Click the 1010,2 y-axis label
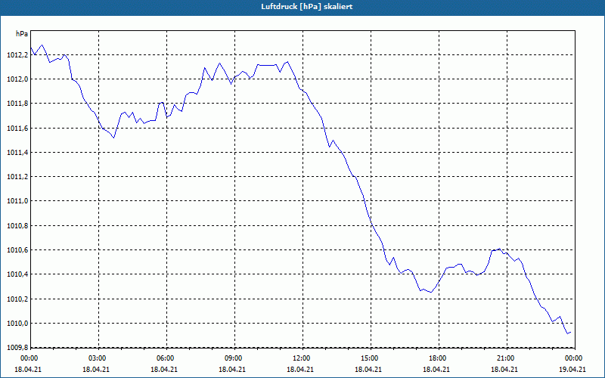This screenshot has height=378, width=605. [x=17, y=299]
